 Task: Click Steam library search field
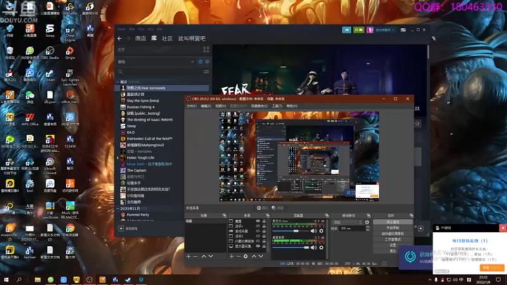(160, 72)
